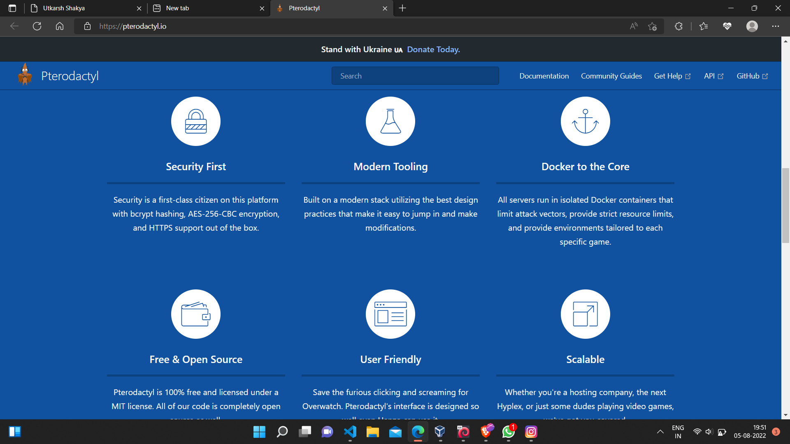790x444 pixels.
Task: Open WhatsApp from taskbar
Action: pos(509,432)
